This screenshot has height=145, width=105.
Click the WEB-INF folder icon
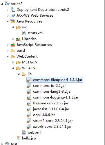(18, 68)
